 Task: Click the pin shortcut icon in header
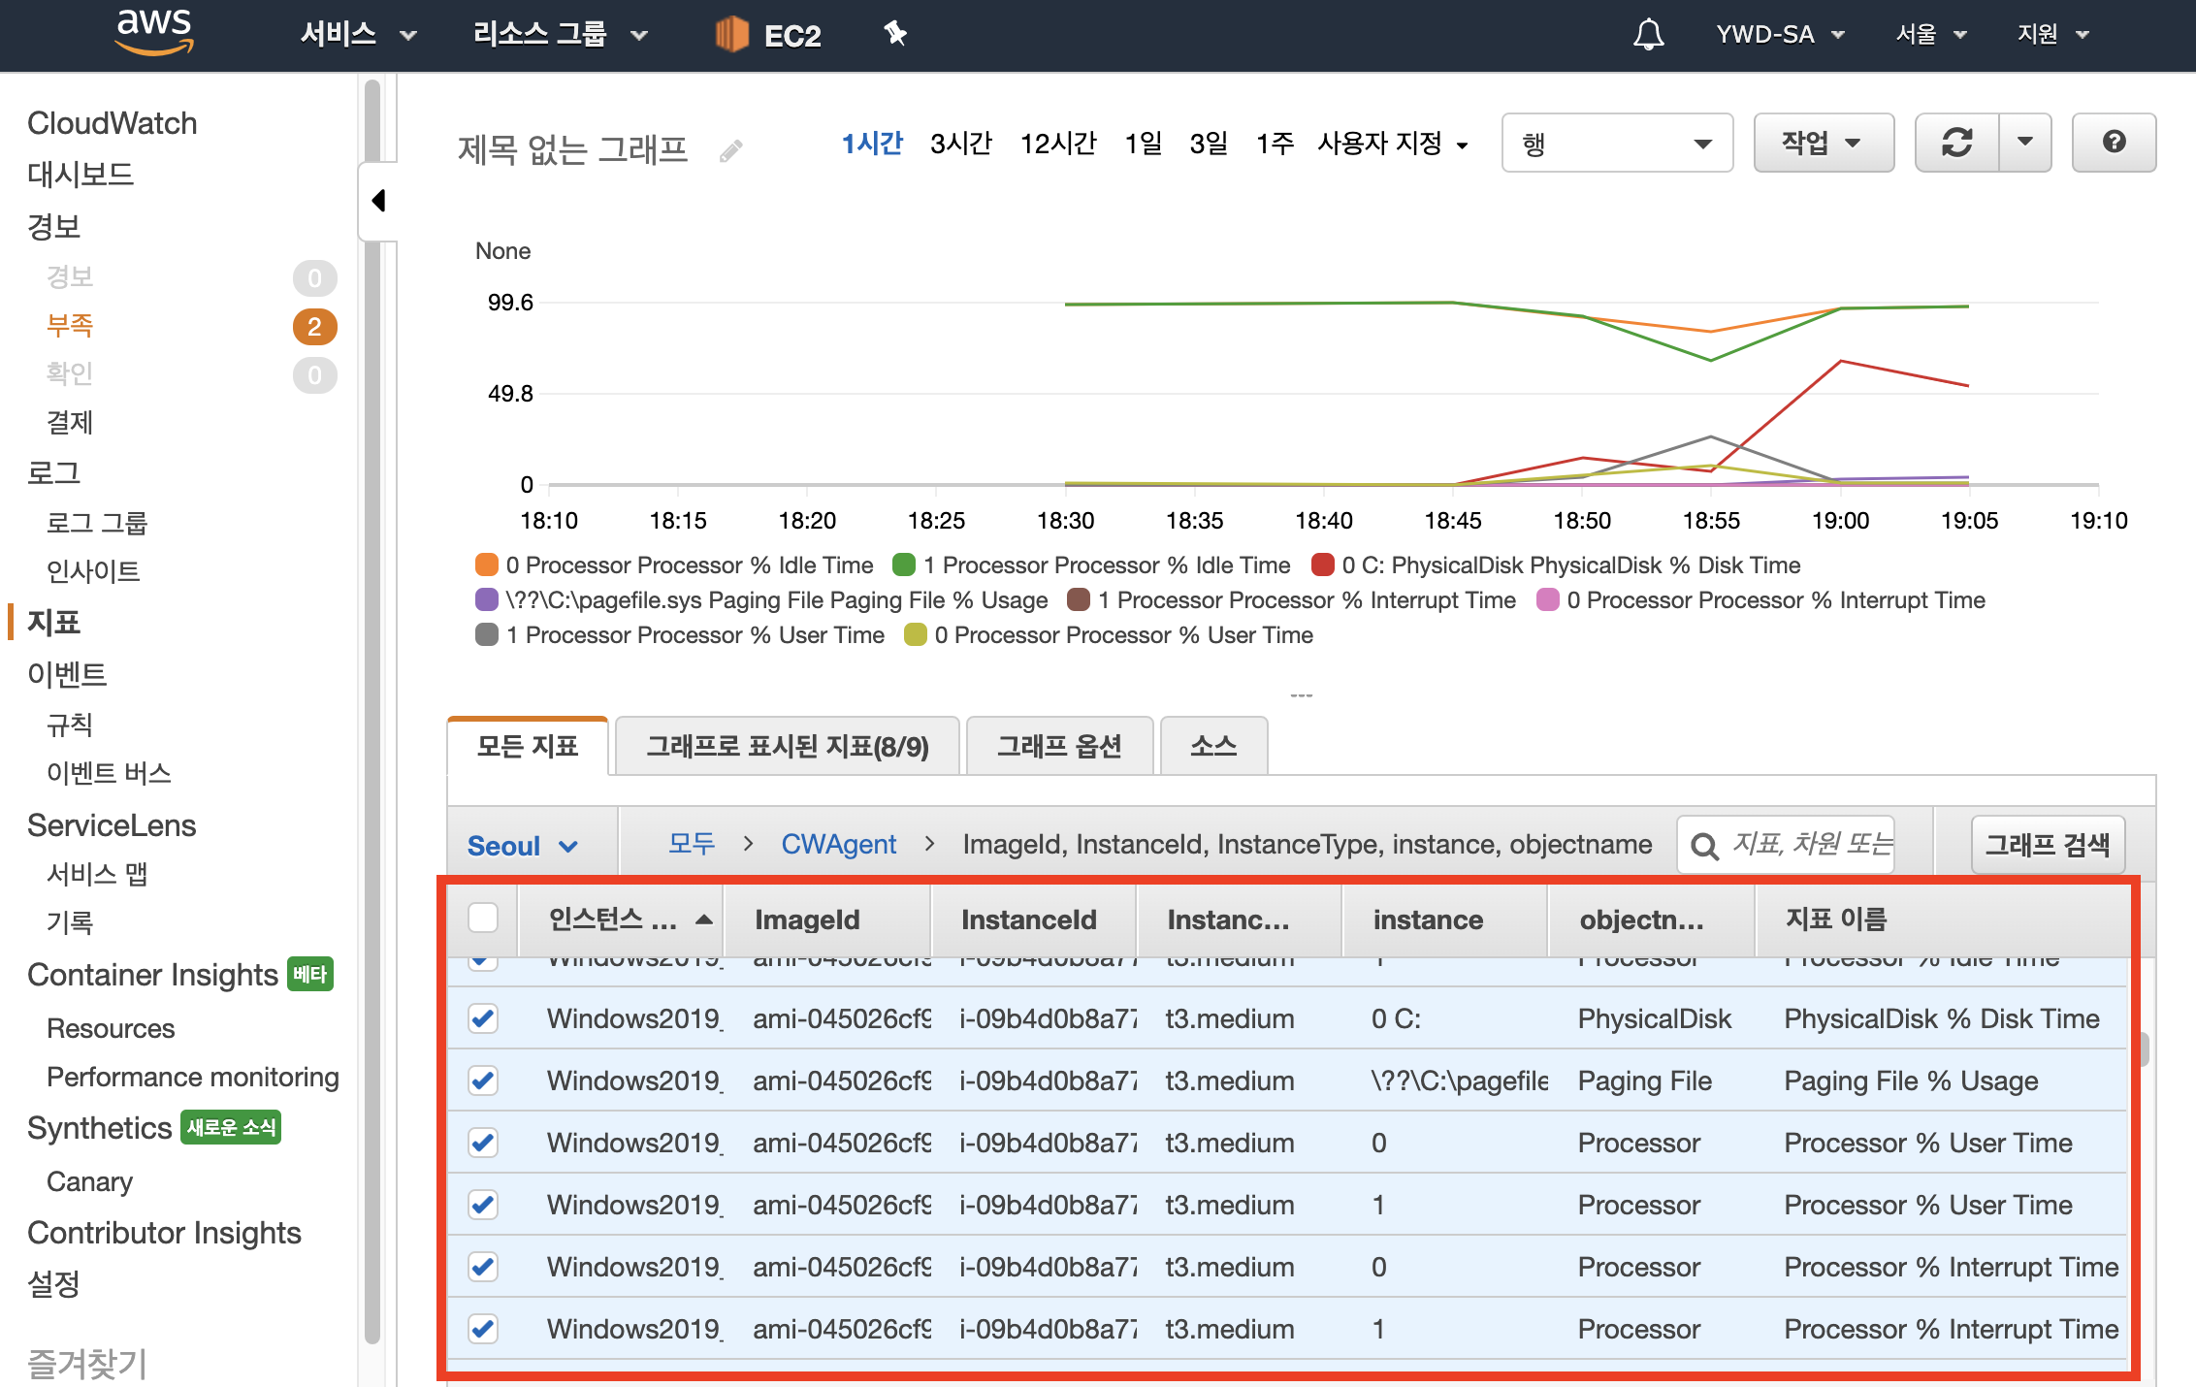[x=894, y=34]
